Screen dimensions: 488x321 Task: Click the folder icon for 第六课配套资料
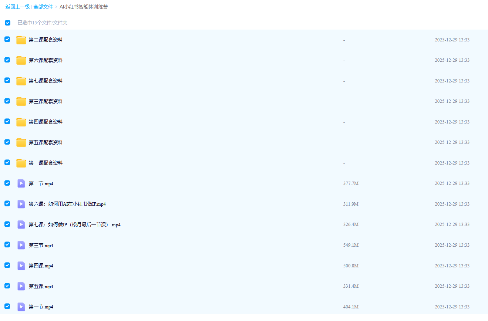coord(21,60)
